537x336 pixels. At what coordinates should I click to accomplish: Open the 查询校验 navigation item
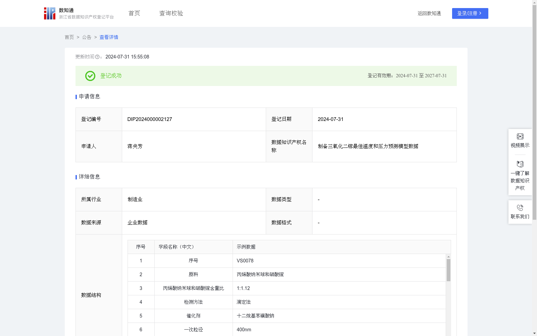click(171, 13)
